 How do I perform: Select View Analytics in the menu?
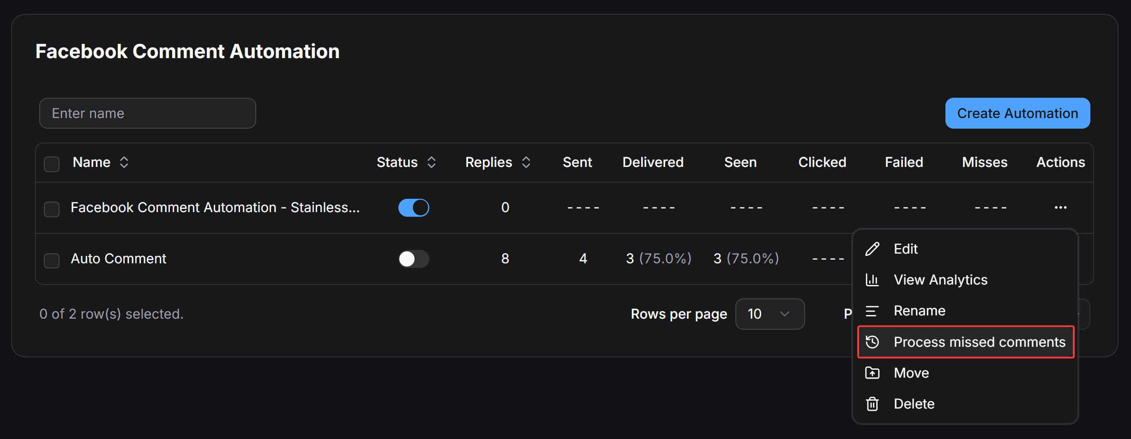point(965,280)
